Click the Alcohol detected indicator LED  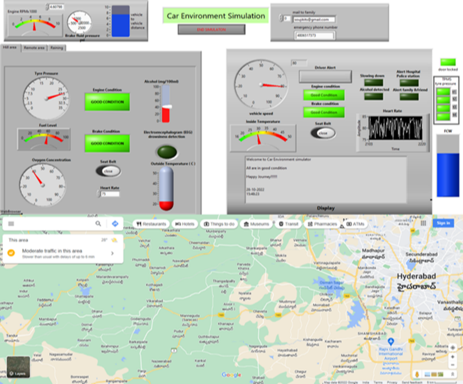click(374, 96)
